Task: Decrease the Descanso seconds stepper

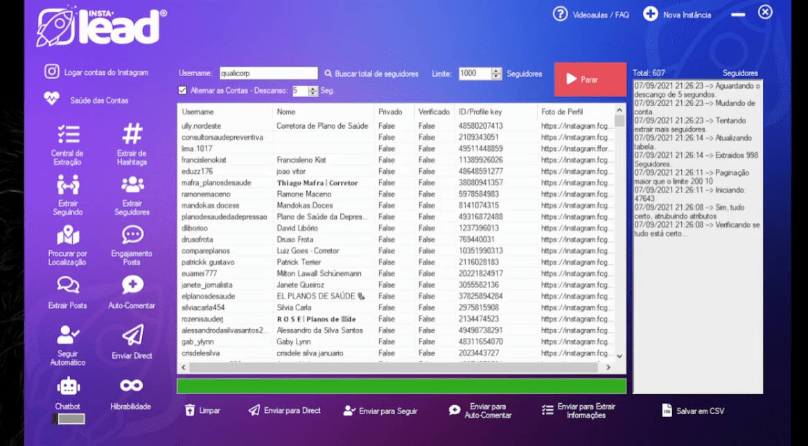Action: point(313,93)
